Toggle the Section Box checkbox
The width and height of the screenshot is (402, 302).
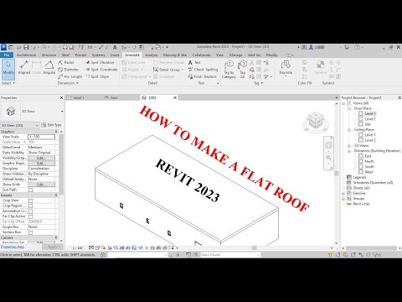tap(31, 232)
